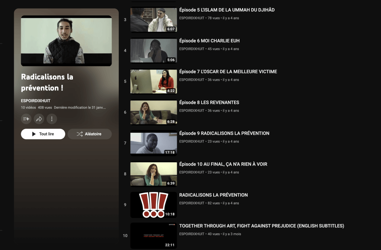Image resolution: width=381 pixels, height=250 pixels.
Task: Click Épisode 5 L'ISLAM DE LA UMMAH title
Action: pos(227,10)
